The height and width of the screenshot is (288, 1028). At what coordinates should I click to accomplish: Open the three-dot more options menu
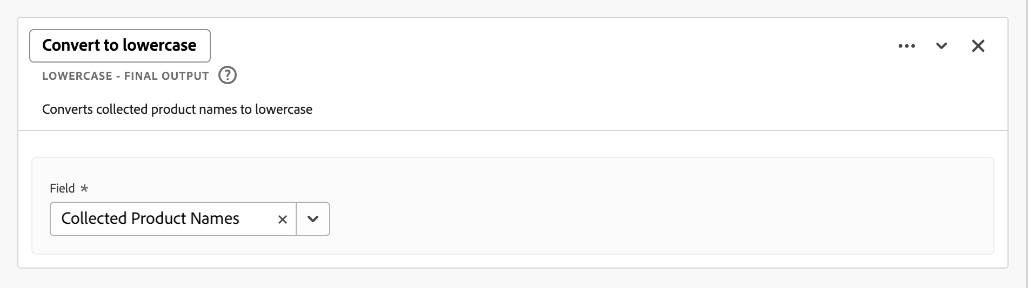coord(906,46)
